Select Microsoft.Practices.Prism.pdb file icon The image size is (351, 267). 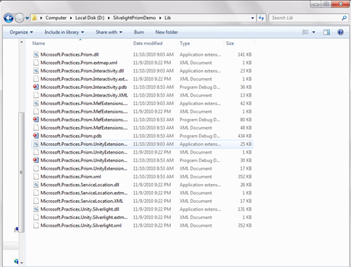pyautogui.click(x=36, y=136)
